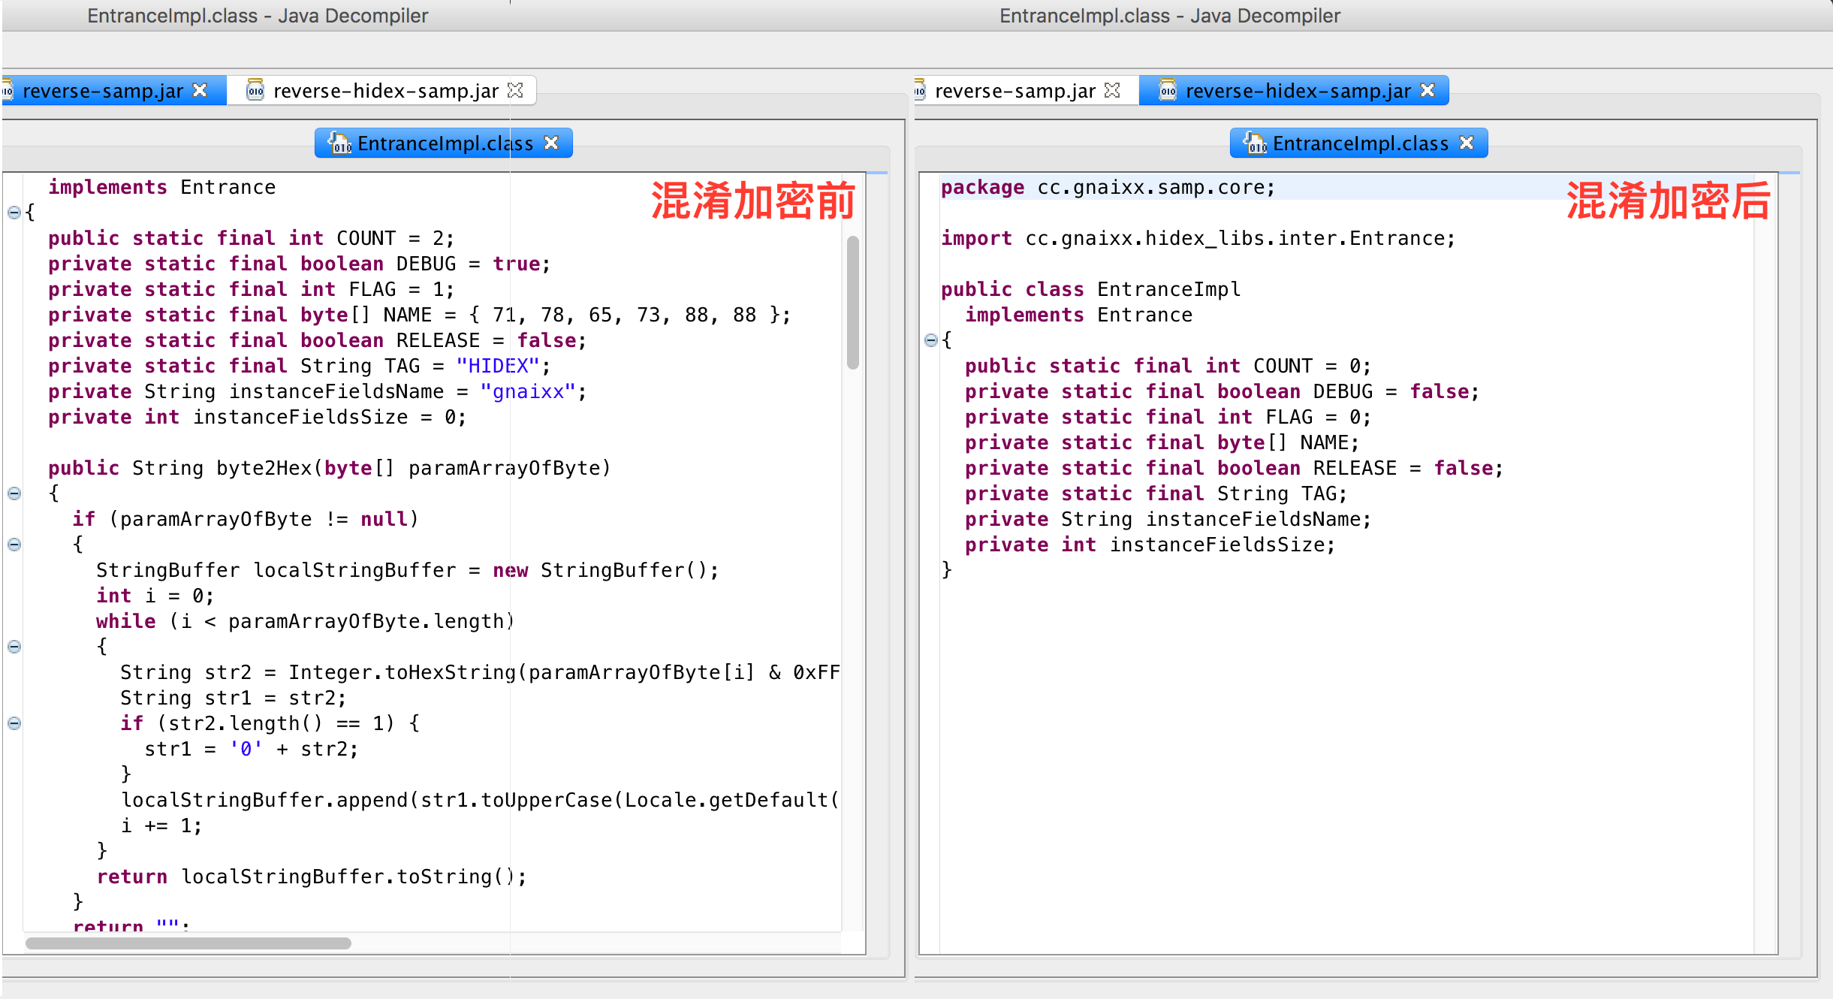Viewport: 1833px width, 999px height.
Task: Collapse the class body fold in left editor
Action: click(x=14, y=213)
